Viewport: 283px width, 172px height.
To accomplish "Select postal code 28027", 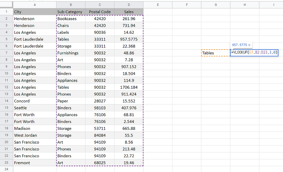I will 100,101.
